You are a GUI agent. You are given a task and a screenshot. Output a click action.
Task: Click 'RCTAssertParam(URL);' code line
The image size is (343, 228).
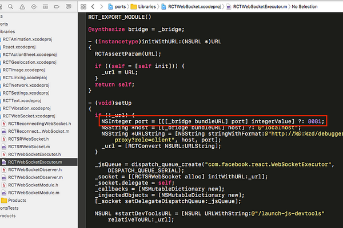(x=127, y=54)
